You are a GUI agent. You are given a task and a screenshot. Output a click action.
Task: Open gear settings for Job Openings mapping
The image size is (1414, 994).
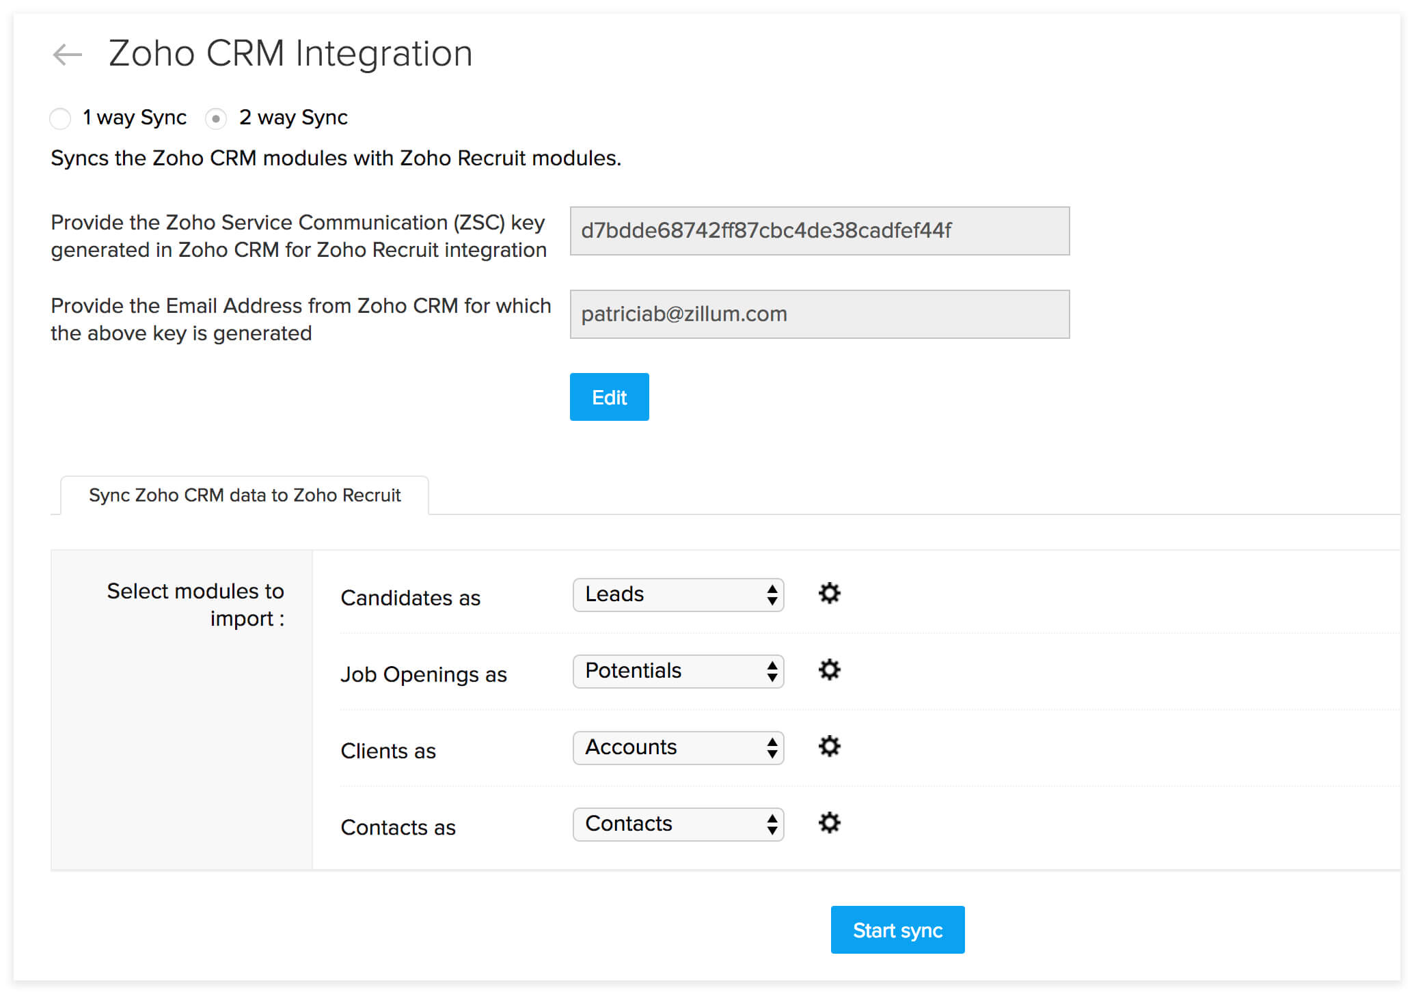pyautogui.click(x=829, y=669)
